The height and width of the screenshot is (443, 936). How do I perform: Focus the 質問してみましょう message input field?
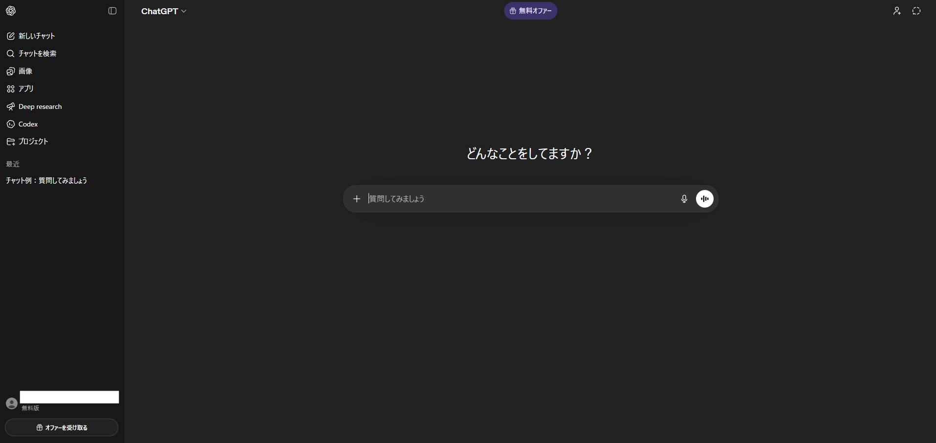(518, 199)
